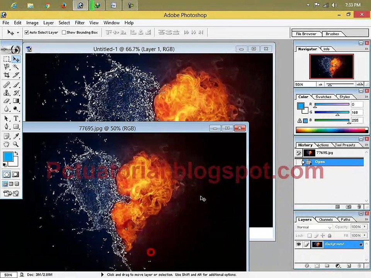The width and height of the screenshot is (371, 278).
Task: Switch to Quick Mask mode
Action: [x=15, y=175]
